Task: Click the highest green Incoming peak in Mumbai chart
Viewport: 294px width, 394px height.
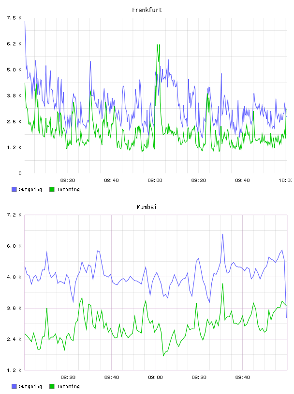Action: (x=223, y=284)
